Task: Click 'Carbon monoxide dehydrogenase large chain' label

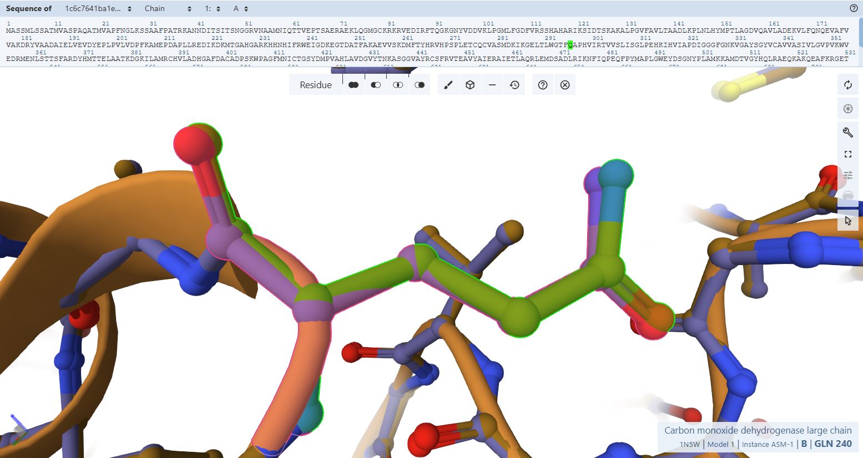Action: (758, 430)
